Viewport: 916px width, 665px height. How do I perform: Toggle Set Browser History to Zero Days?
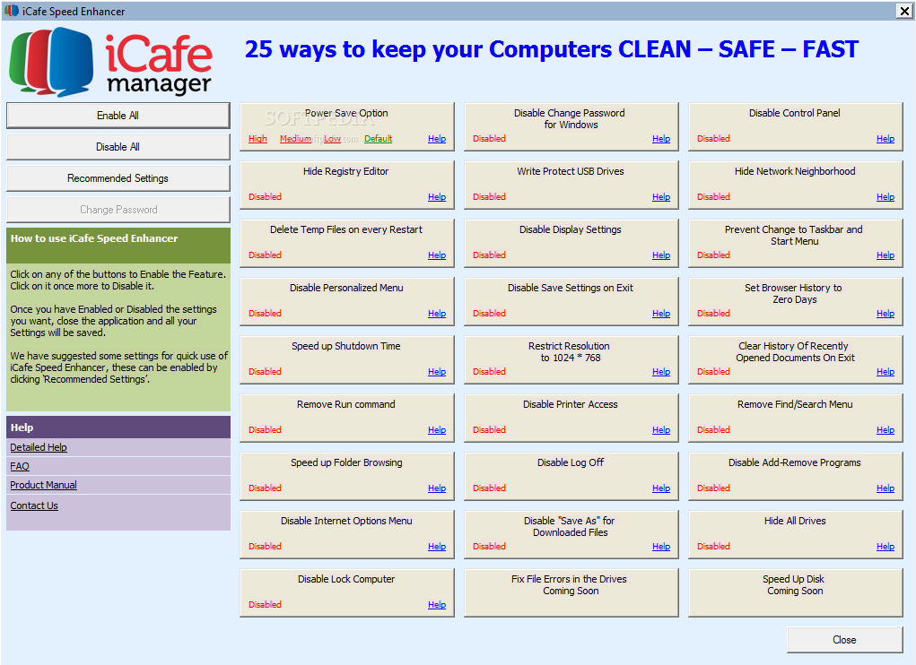tap(796, 302)
